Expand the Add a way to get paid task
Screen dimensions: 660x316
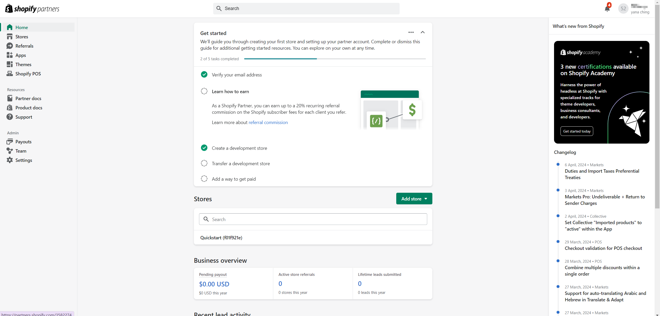234,179
